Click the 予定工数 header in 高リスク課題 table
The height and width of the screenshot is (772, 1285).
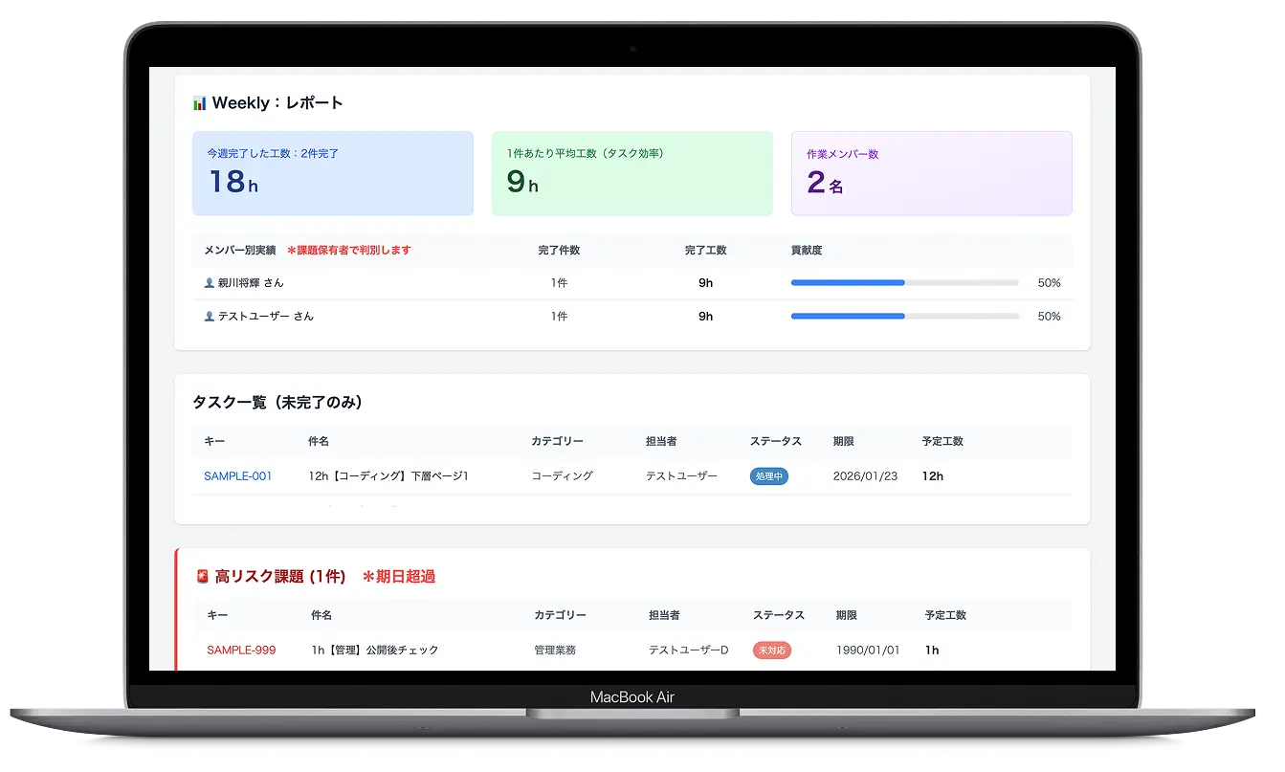(x=945, y=616)
